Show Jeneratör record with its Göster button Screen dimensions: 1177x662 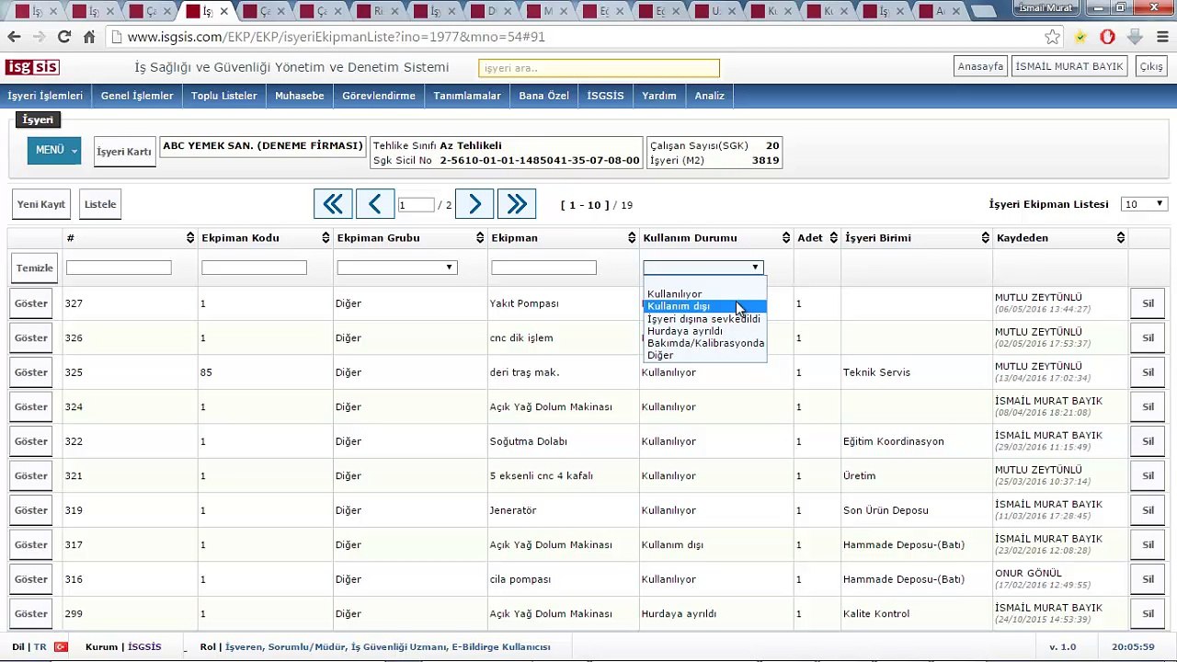pyautogui.click(x=31, y=510)
